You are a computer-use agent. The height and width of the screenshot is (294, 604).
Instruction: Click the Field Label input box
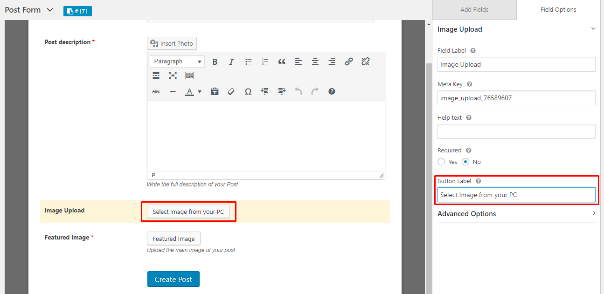(x=516, y=64)
